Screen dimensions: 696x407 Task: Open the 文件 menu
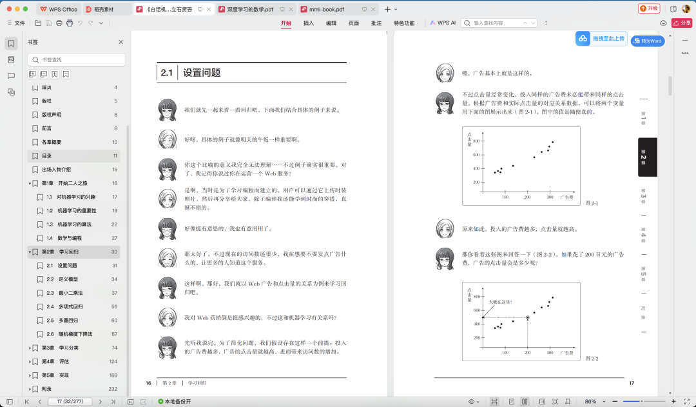point(16,23)
